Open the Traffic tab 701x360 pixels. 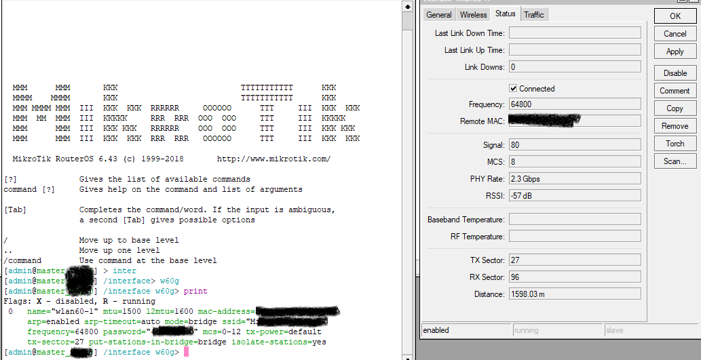tap(534, 15)
